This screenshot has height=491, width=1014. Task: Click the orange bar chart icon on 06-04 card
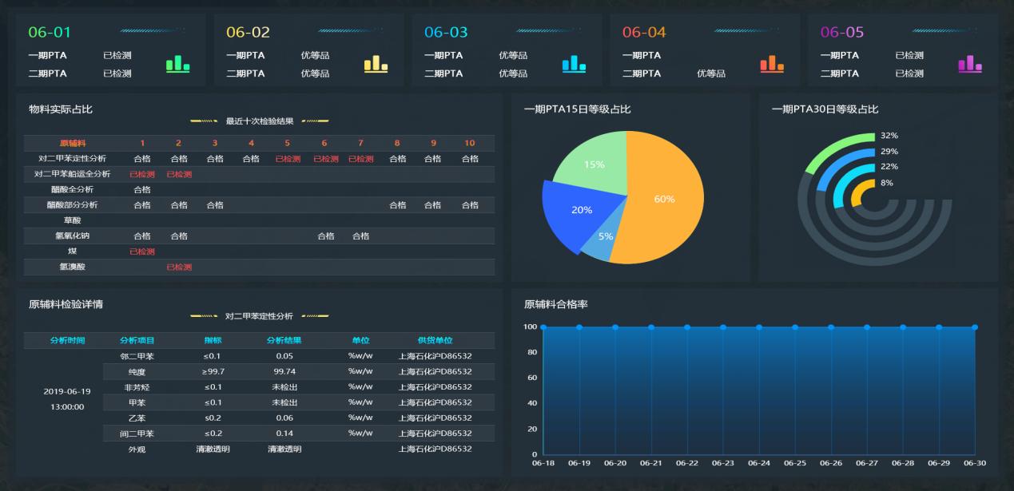pos(772,64)
